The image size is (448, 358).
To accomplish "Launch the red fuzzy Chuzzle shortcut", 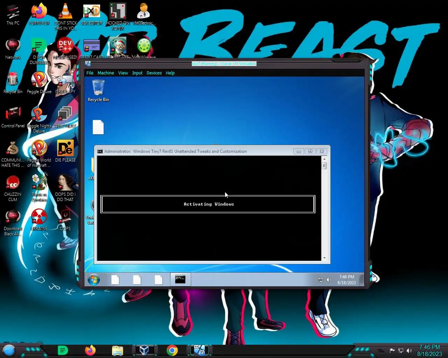I will pos(13,188).
